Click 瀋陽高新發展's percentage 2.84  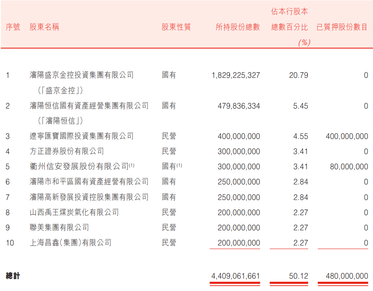pos(301,198)
